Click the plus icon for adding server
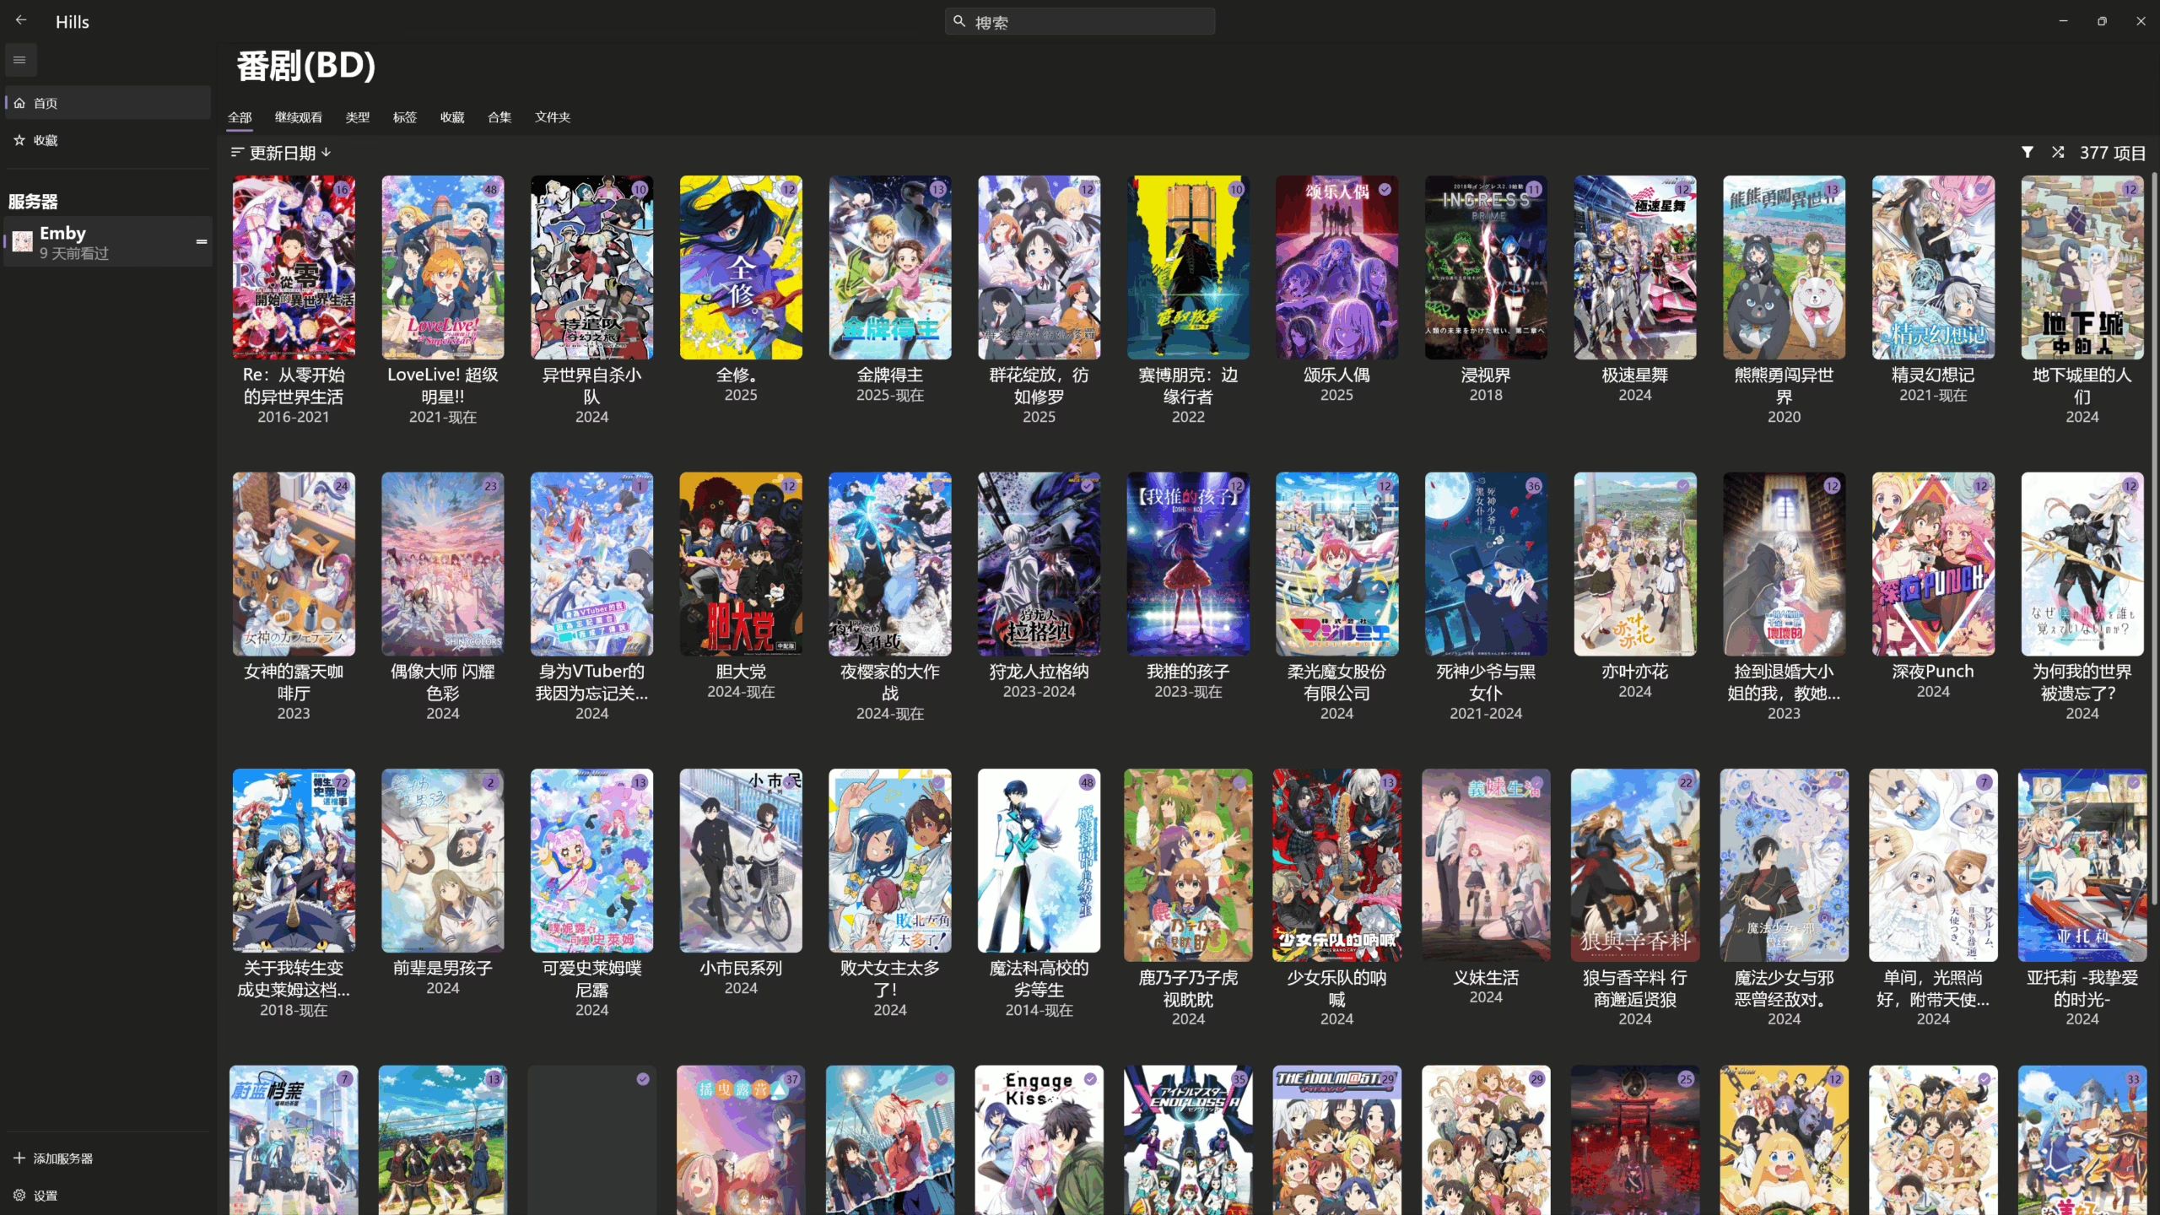Viewport: 2160px width, 1215px height. click(19, 1158)
